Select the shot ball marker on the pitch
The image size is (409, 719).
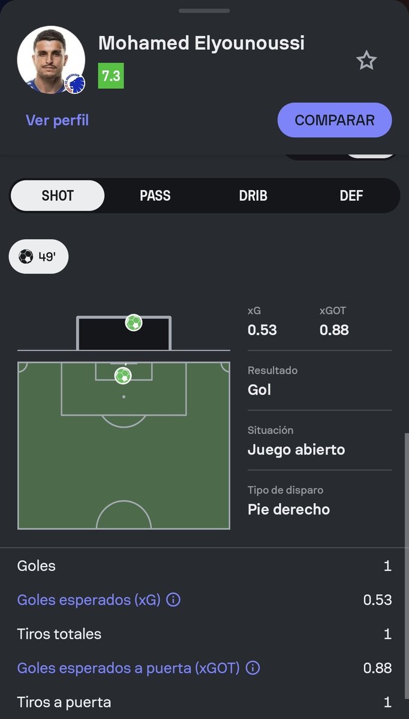123,376
